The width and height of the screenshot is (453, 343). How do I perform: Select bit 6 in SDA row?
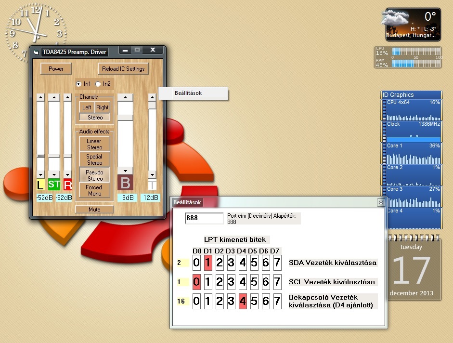pos(266,263)
